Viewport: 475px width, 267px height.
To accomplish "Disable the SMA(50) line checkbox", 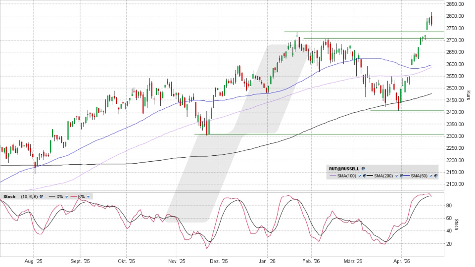I will [x=430, y=176].
